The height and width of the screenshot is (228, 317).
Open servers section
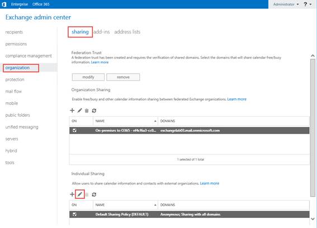point(12,139)
